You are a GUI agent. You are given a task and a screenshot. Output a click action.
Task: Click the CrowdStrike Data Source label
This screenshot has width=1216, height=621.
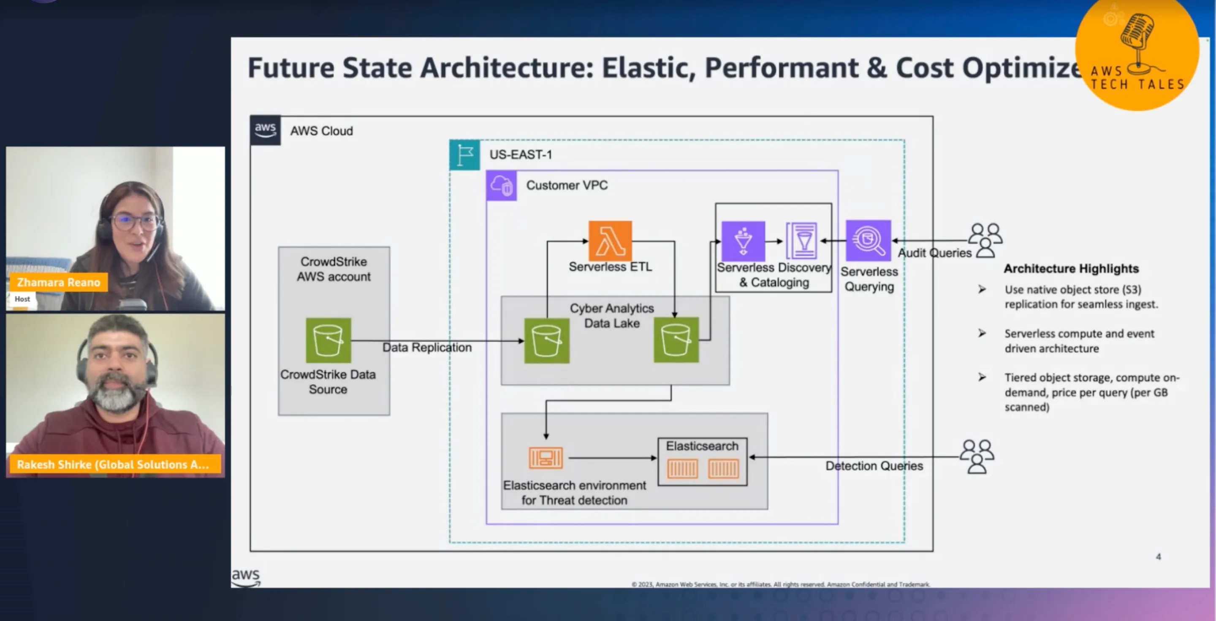click(328, 381)
